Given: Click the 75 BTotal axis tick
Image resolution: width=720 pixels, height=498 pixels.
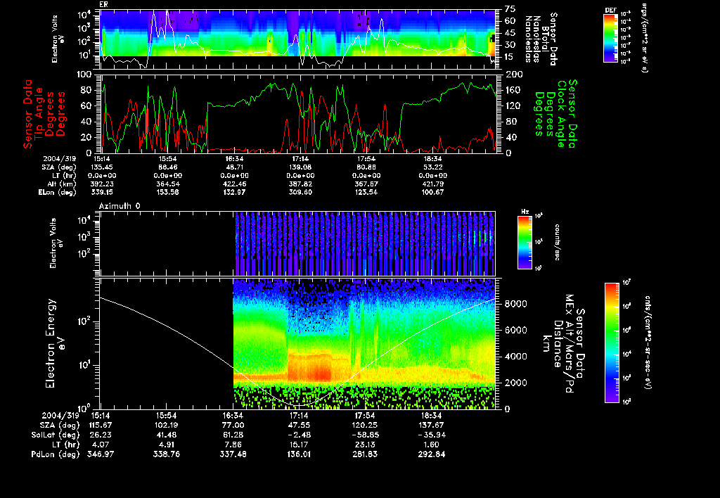Looking at the screenshot, I should [x=510, y=8].
